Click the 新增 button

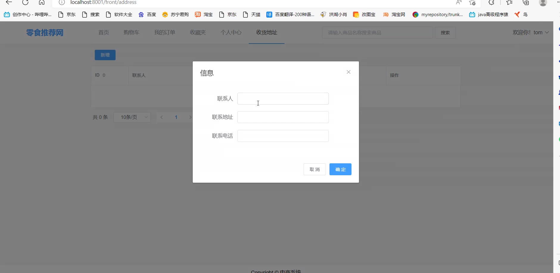[105, 55]
